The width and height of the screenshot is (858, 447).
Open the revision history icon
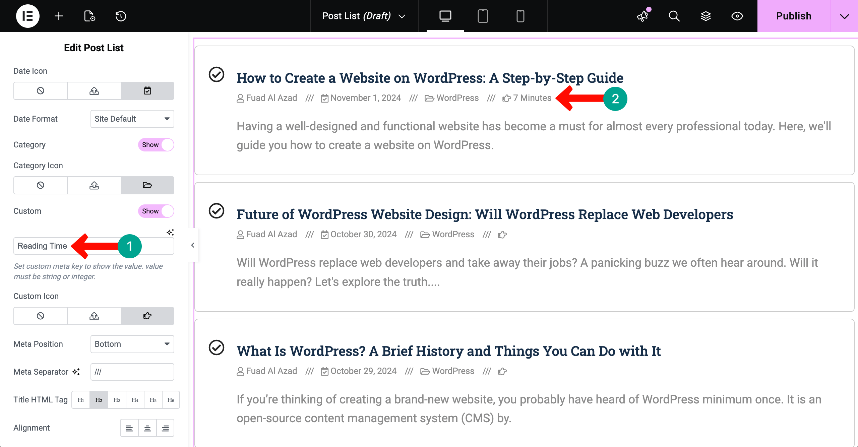pyautogui.click(x=120, y=16)
